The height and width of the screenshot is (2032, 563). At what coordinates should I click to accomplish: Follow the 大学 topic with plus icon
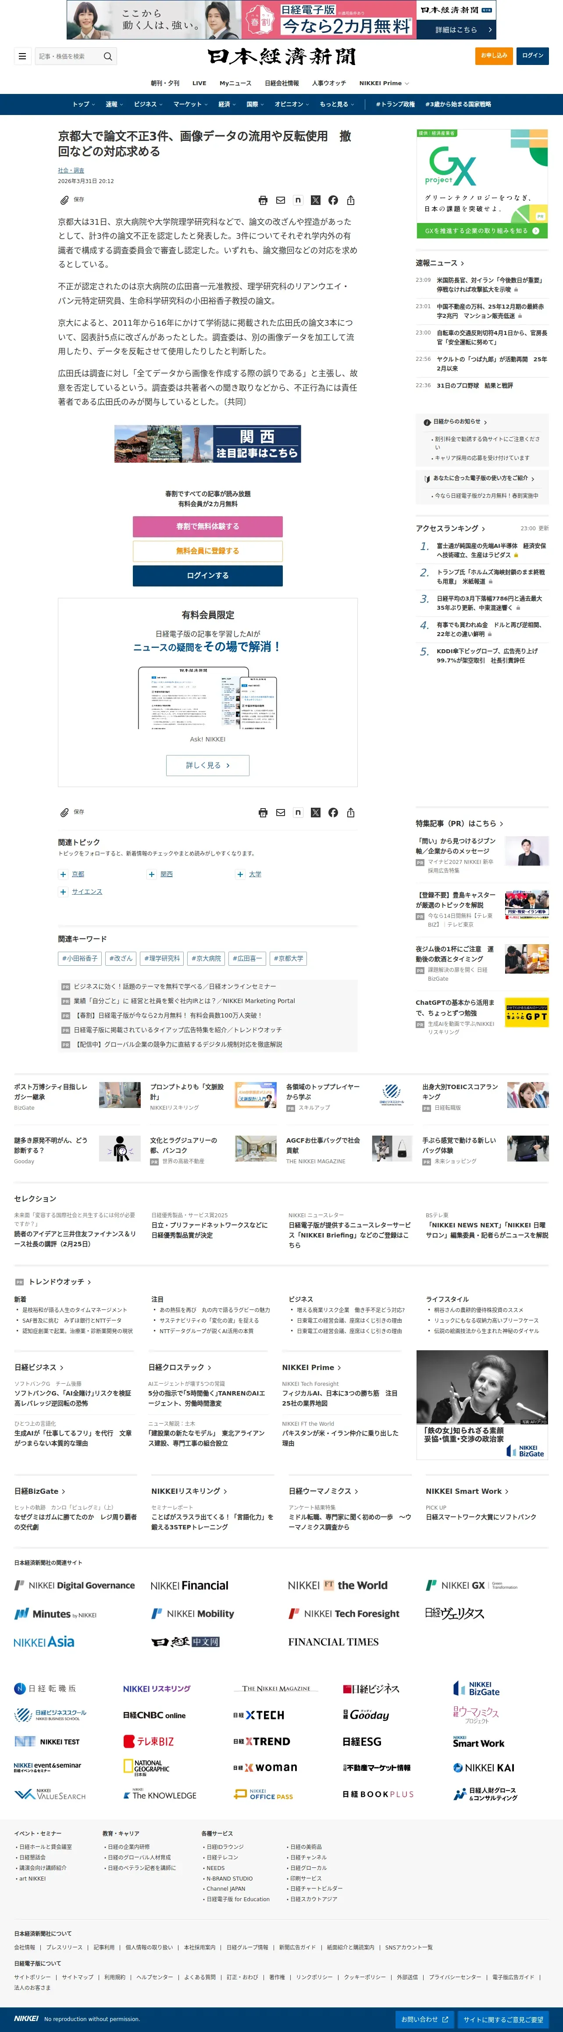coord(240,874)
